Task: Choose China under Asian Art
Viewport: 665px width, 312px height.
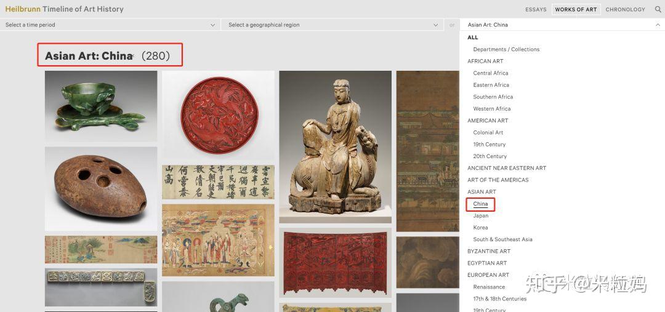Action: click(480, 204)
